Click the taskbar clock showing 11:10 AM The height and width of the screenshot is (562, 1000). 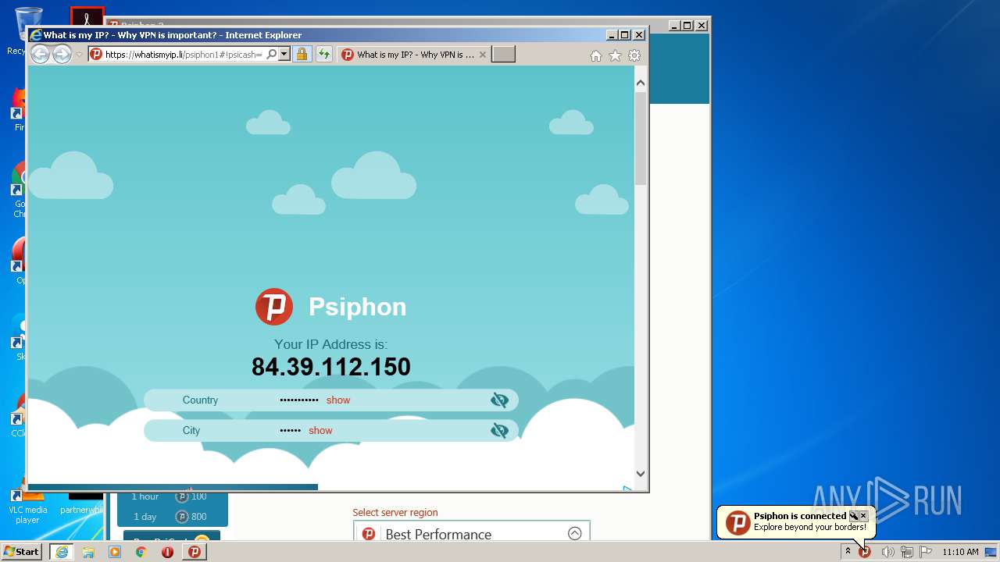960,552
